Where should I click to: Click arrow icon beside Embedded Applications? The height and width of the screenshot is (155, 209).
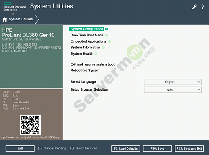(x=110, y=41)
